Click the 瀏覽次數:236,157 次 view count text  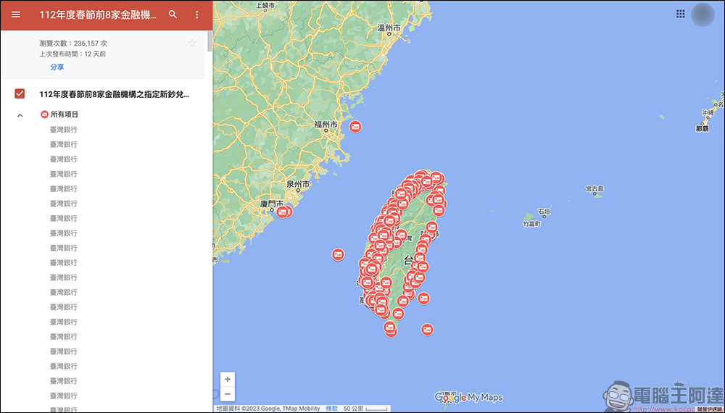click(73, 43)
